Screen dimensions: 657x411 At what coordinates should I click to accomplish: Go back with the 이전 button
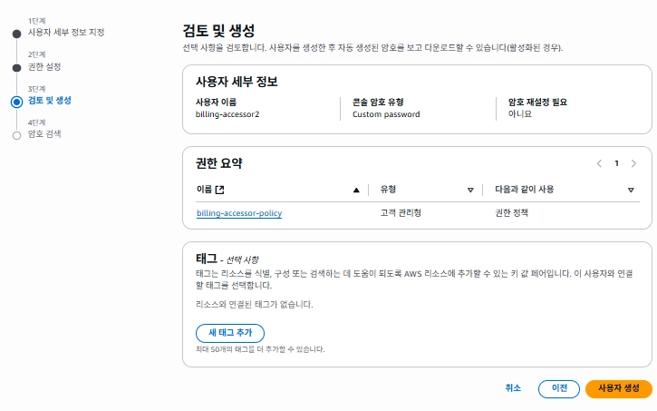tap(559, 387)
